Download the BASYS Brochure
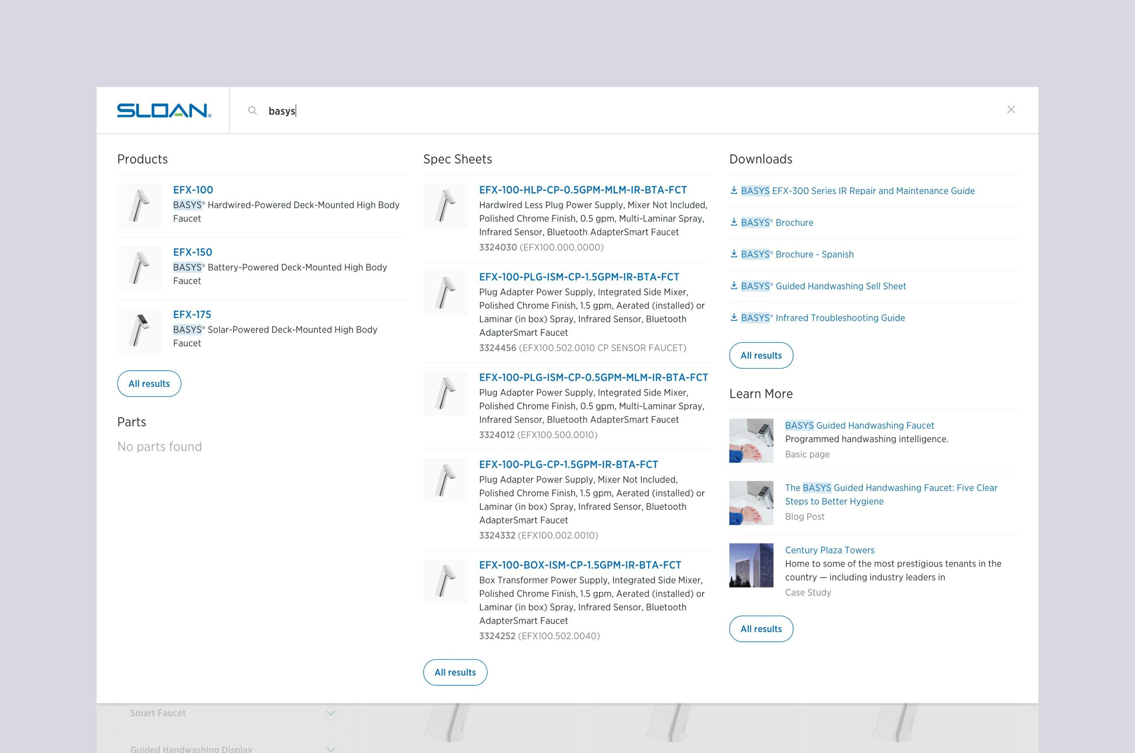Image resolution: width=1135 pixels, height=753 pixels. click(x=777, y=222)
